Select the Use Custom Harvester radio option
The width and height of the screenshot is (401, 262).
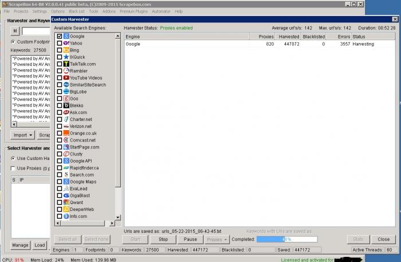[13, 158]
